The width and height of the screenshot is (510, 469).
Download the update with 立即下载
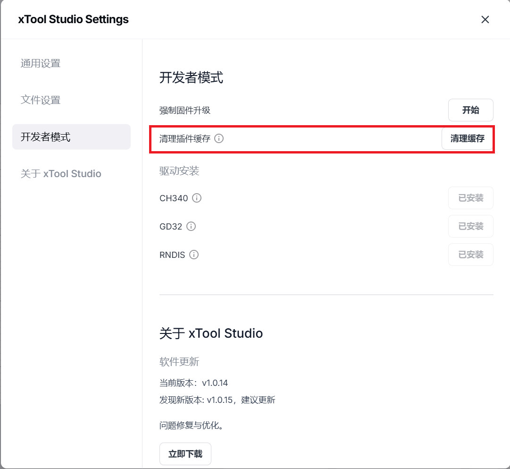pos(185,454)
